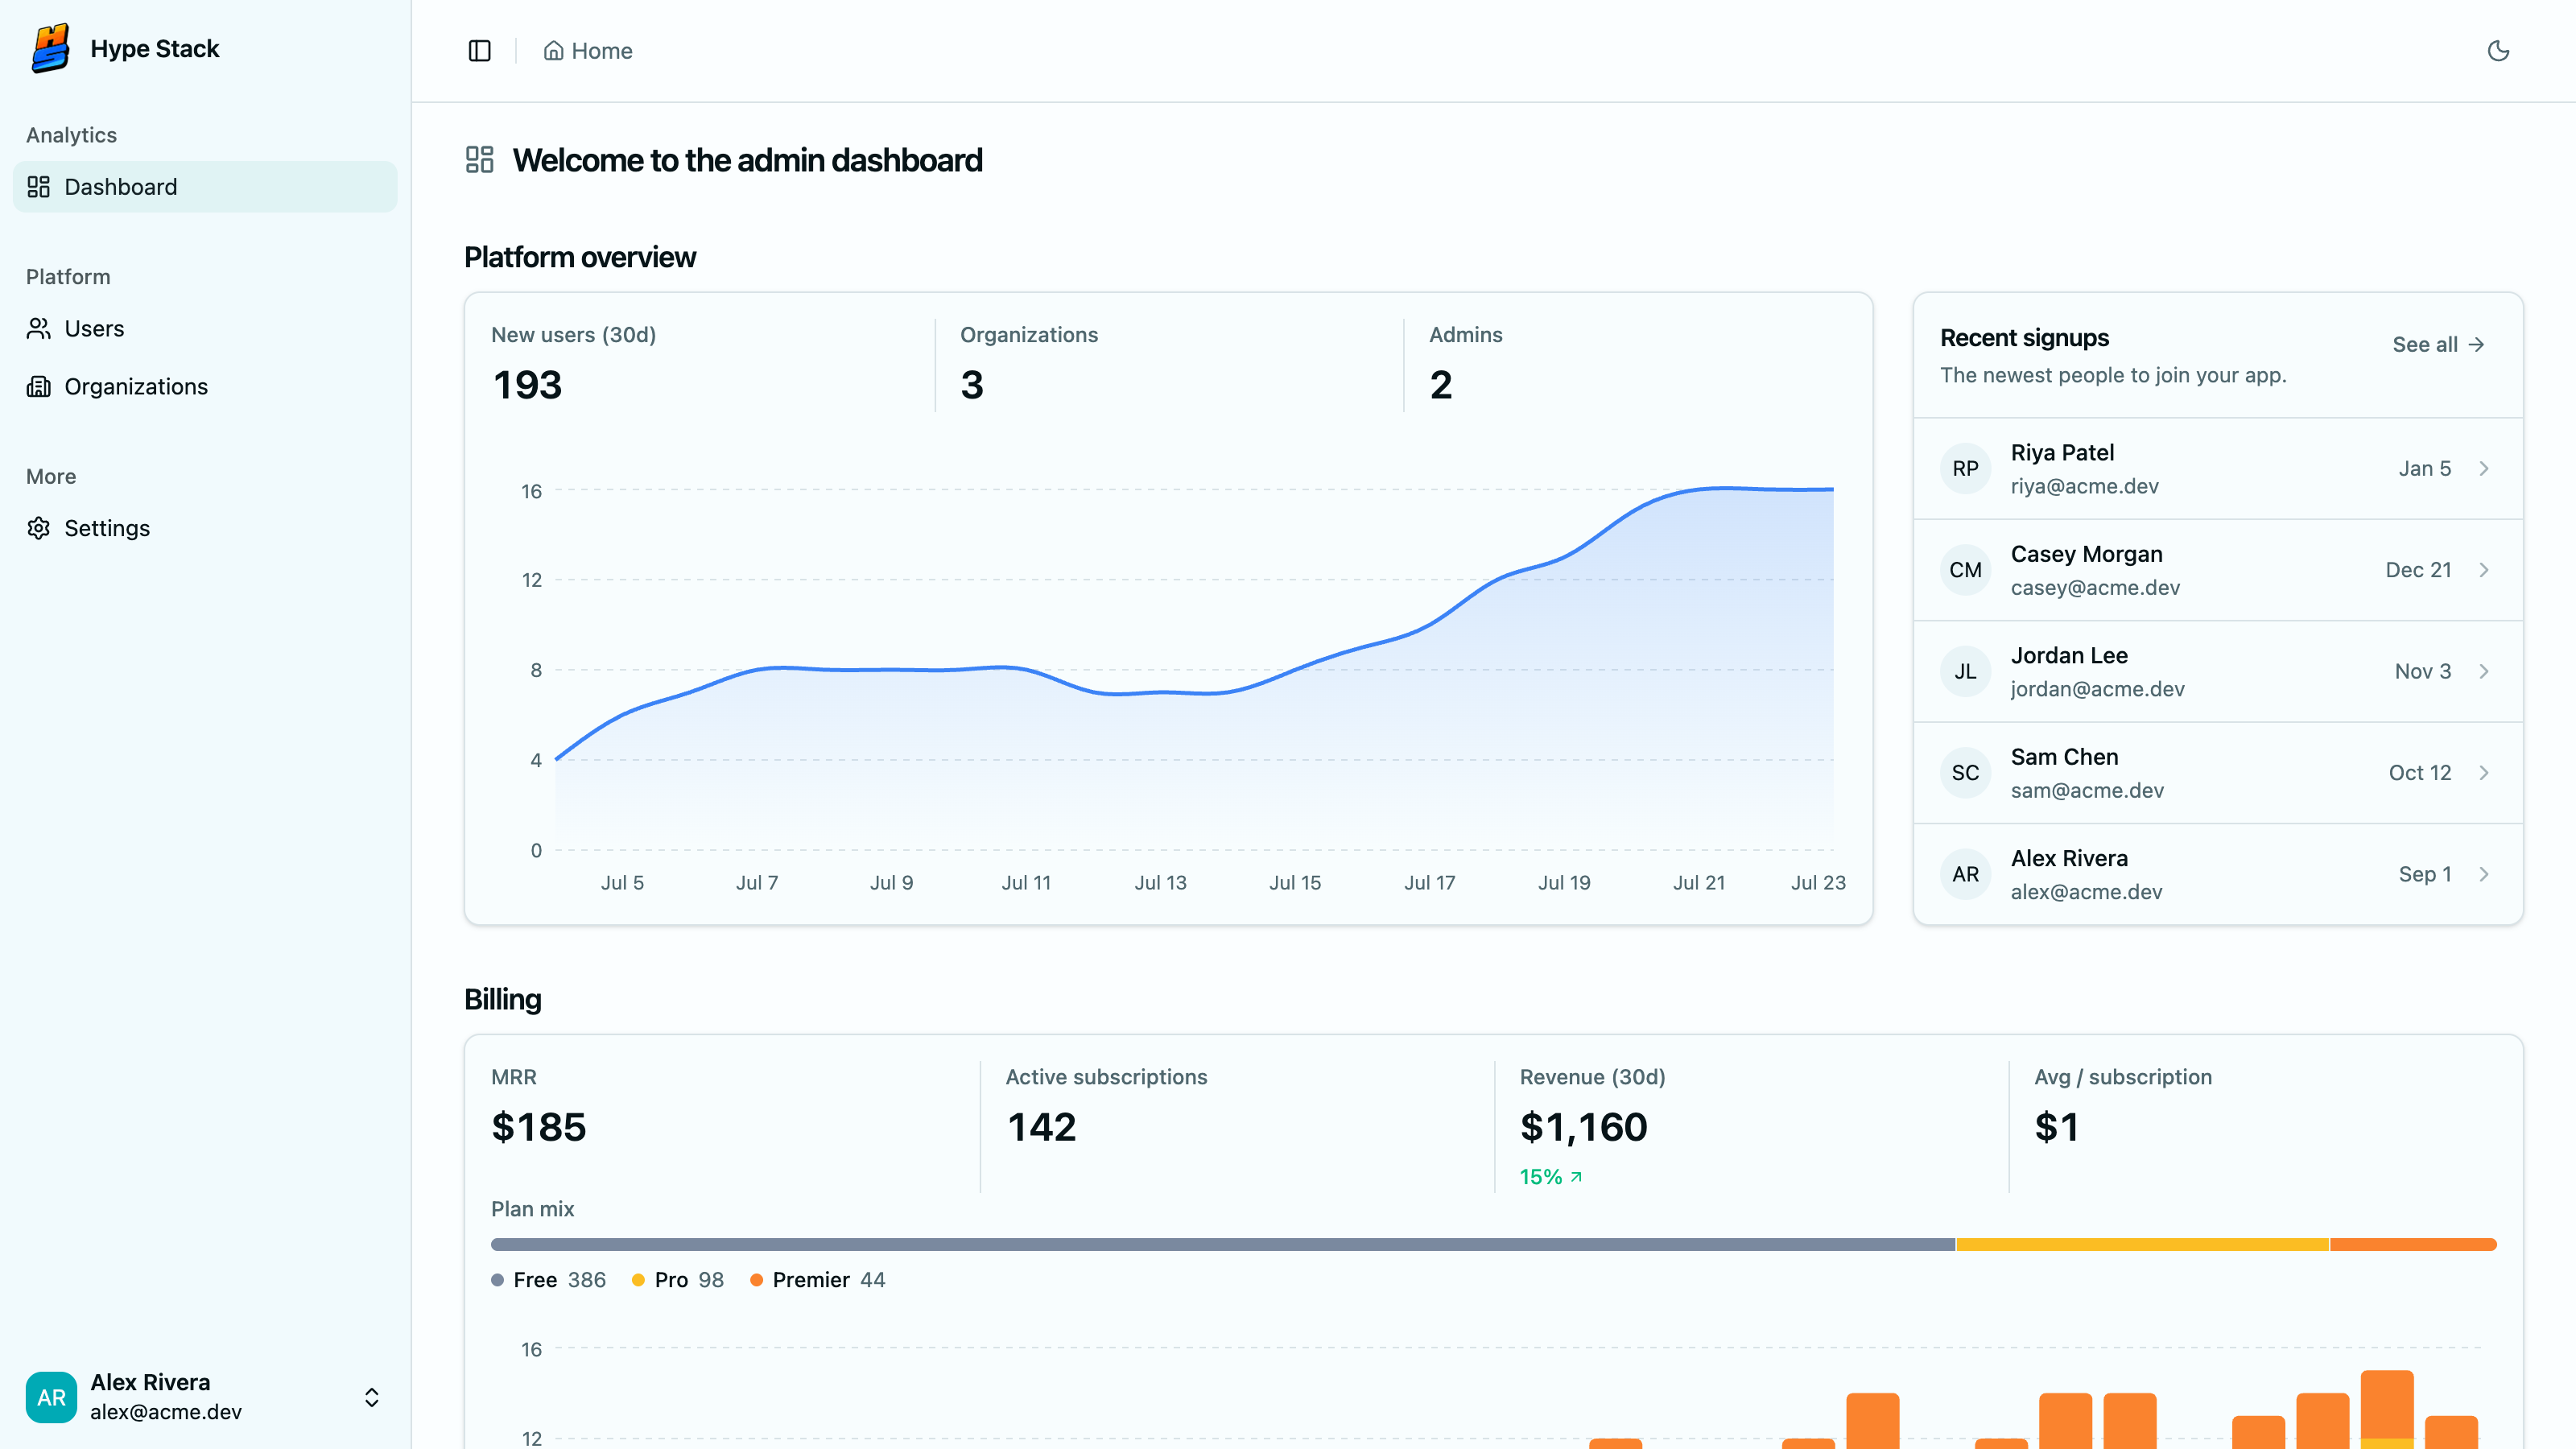Click the Pro 98 legend dot
The image size is (2576, 1449).
point(638,1280)
